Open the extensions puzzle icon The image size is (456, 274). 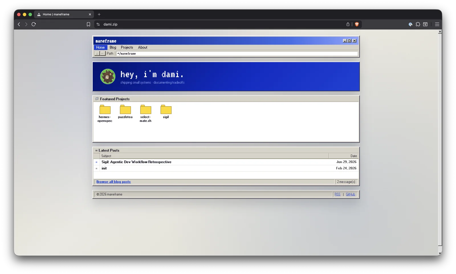[x=418, y=24]
